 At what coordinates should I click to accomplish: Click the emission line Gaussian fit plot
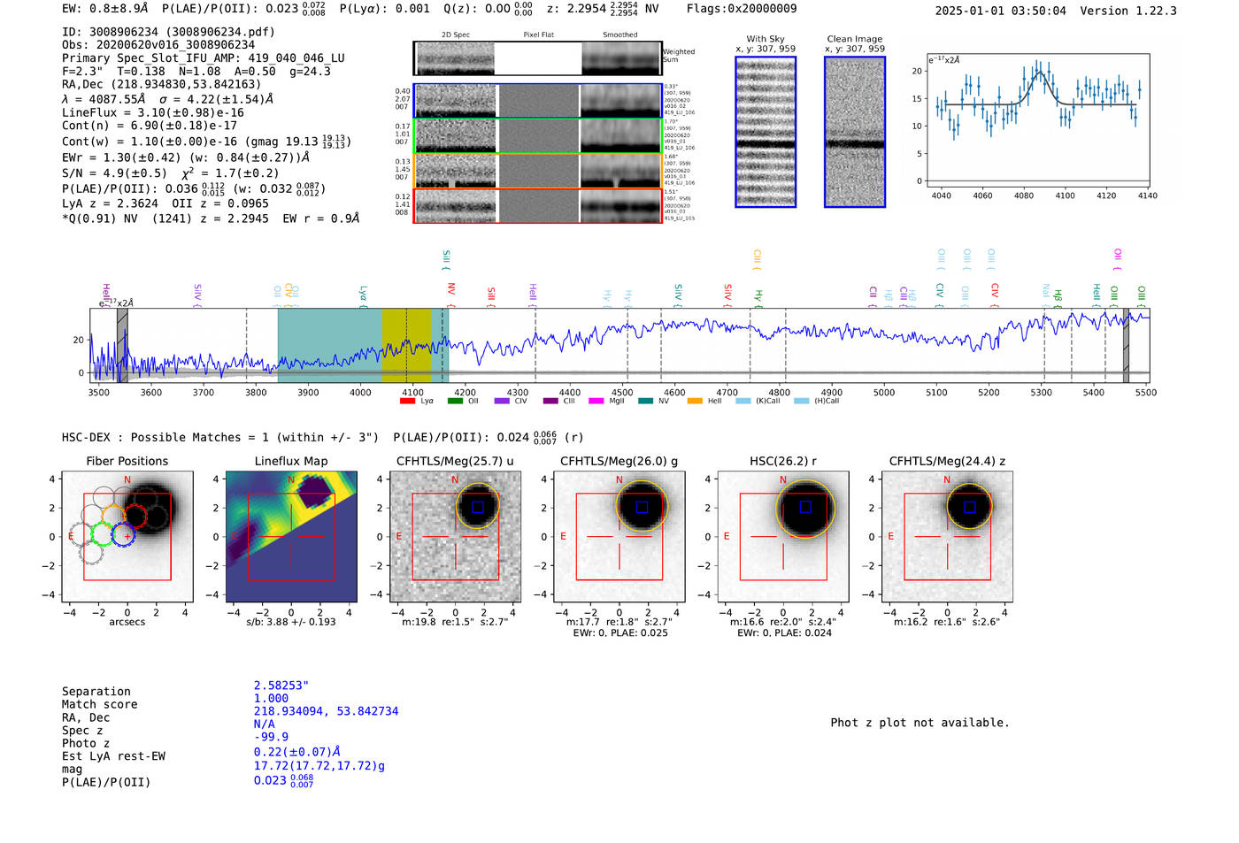[1037, 119]
